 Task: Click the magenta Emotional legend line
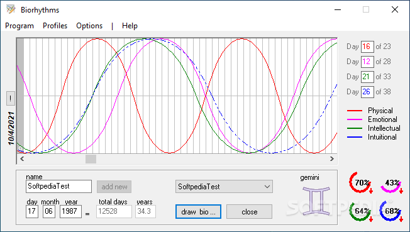coord(355,119)
